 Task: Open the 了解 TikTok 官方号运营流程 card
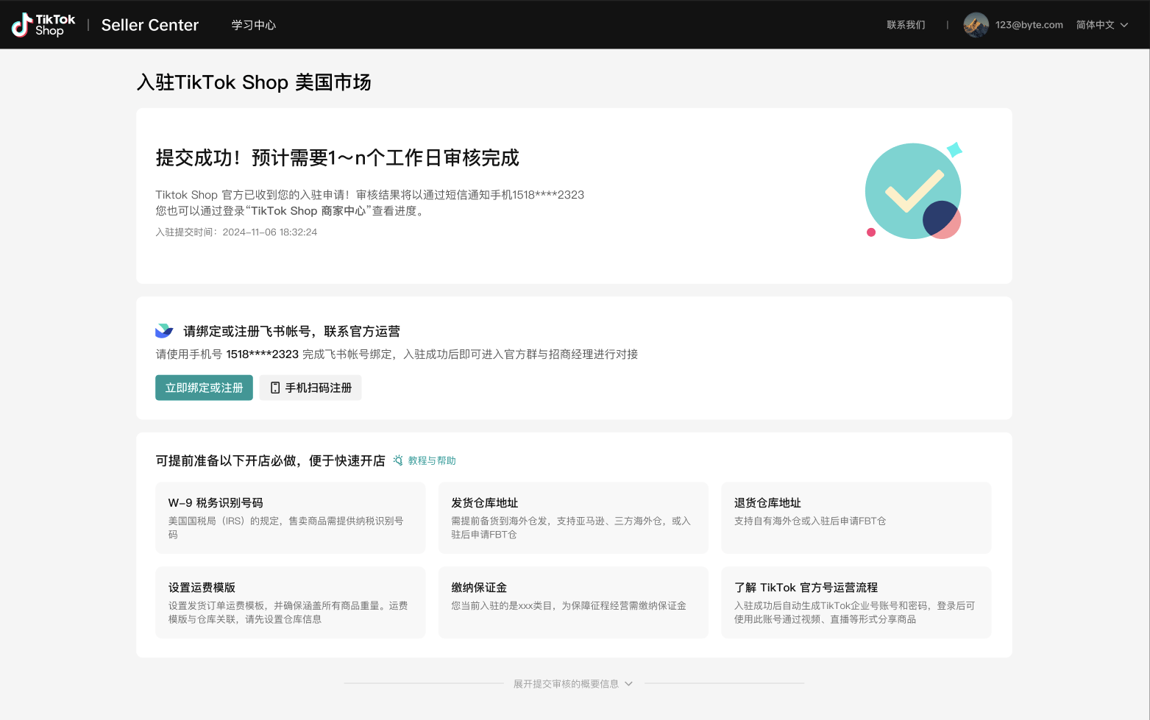point(856,602)
